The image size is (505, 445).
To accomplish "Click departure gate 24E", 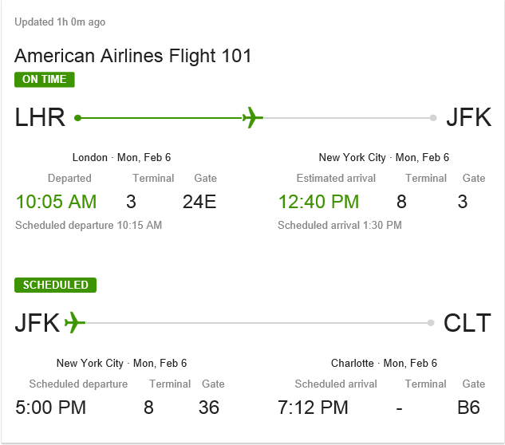I will point(199,202).
